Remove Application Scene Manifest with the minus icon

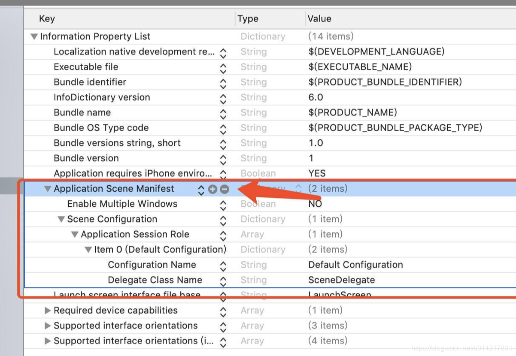[x=225, y=189]
